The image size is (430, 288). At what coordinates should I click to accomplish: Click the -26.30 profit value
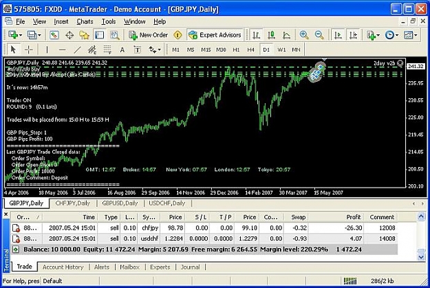[x=353, y=228]
